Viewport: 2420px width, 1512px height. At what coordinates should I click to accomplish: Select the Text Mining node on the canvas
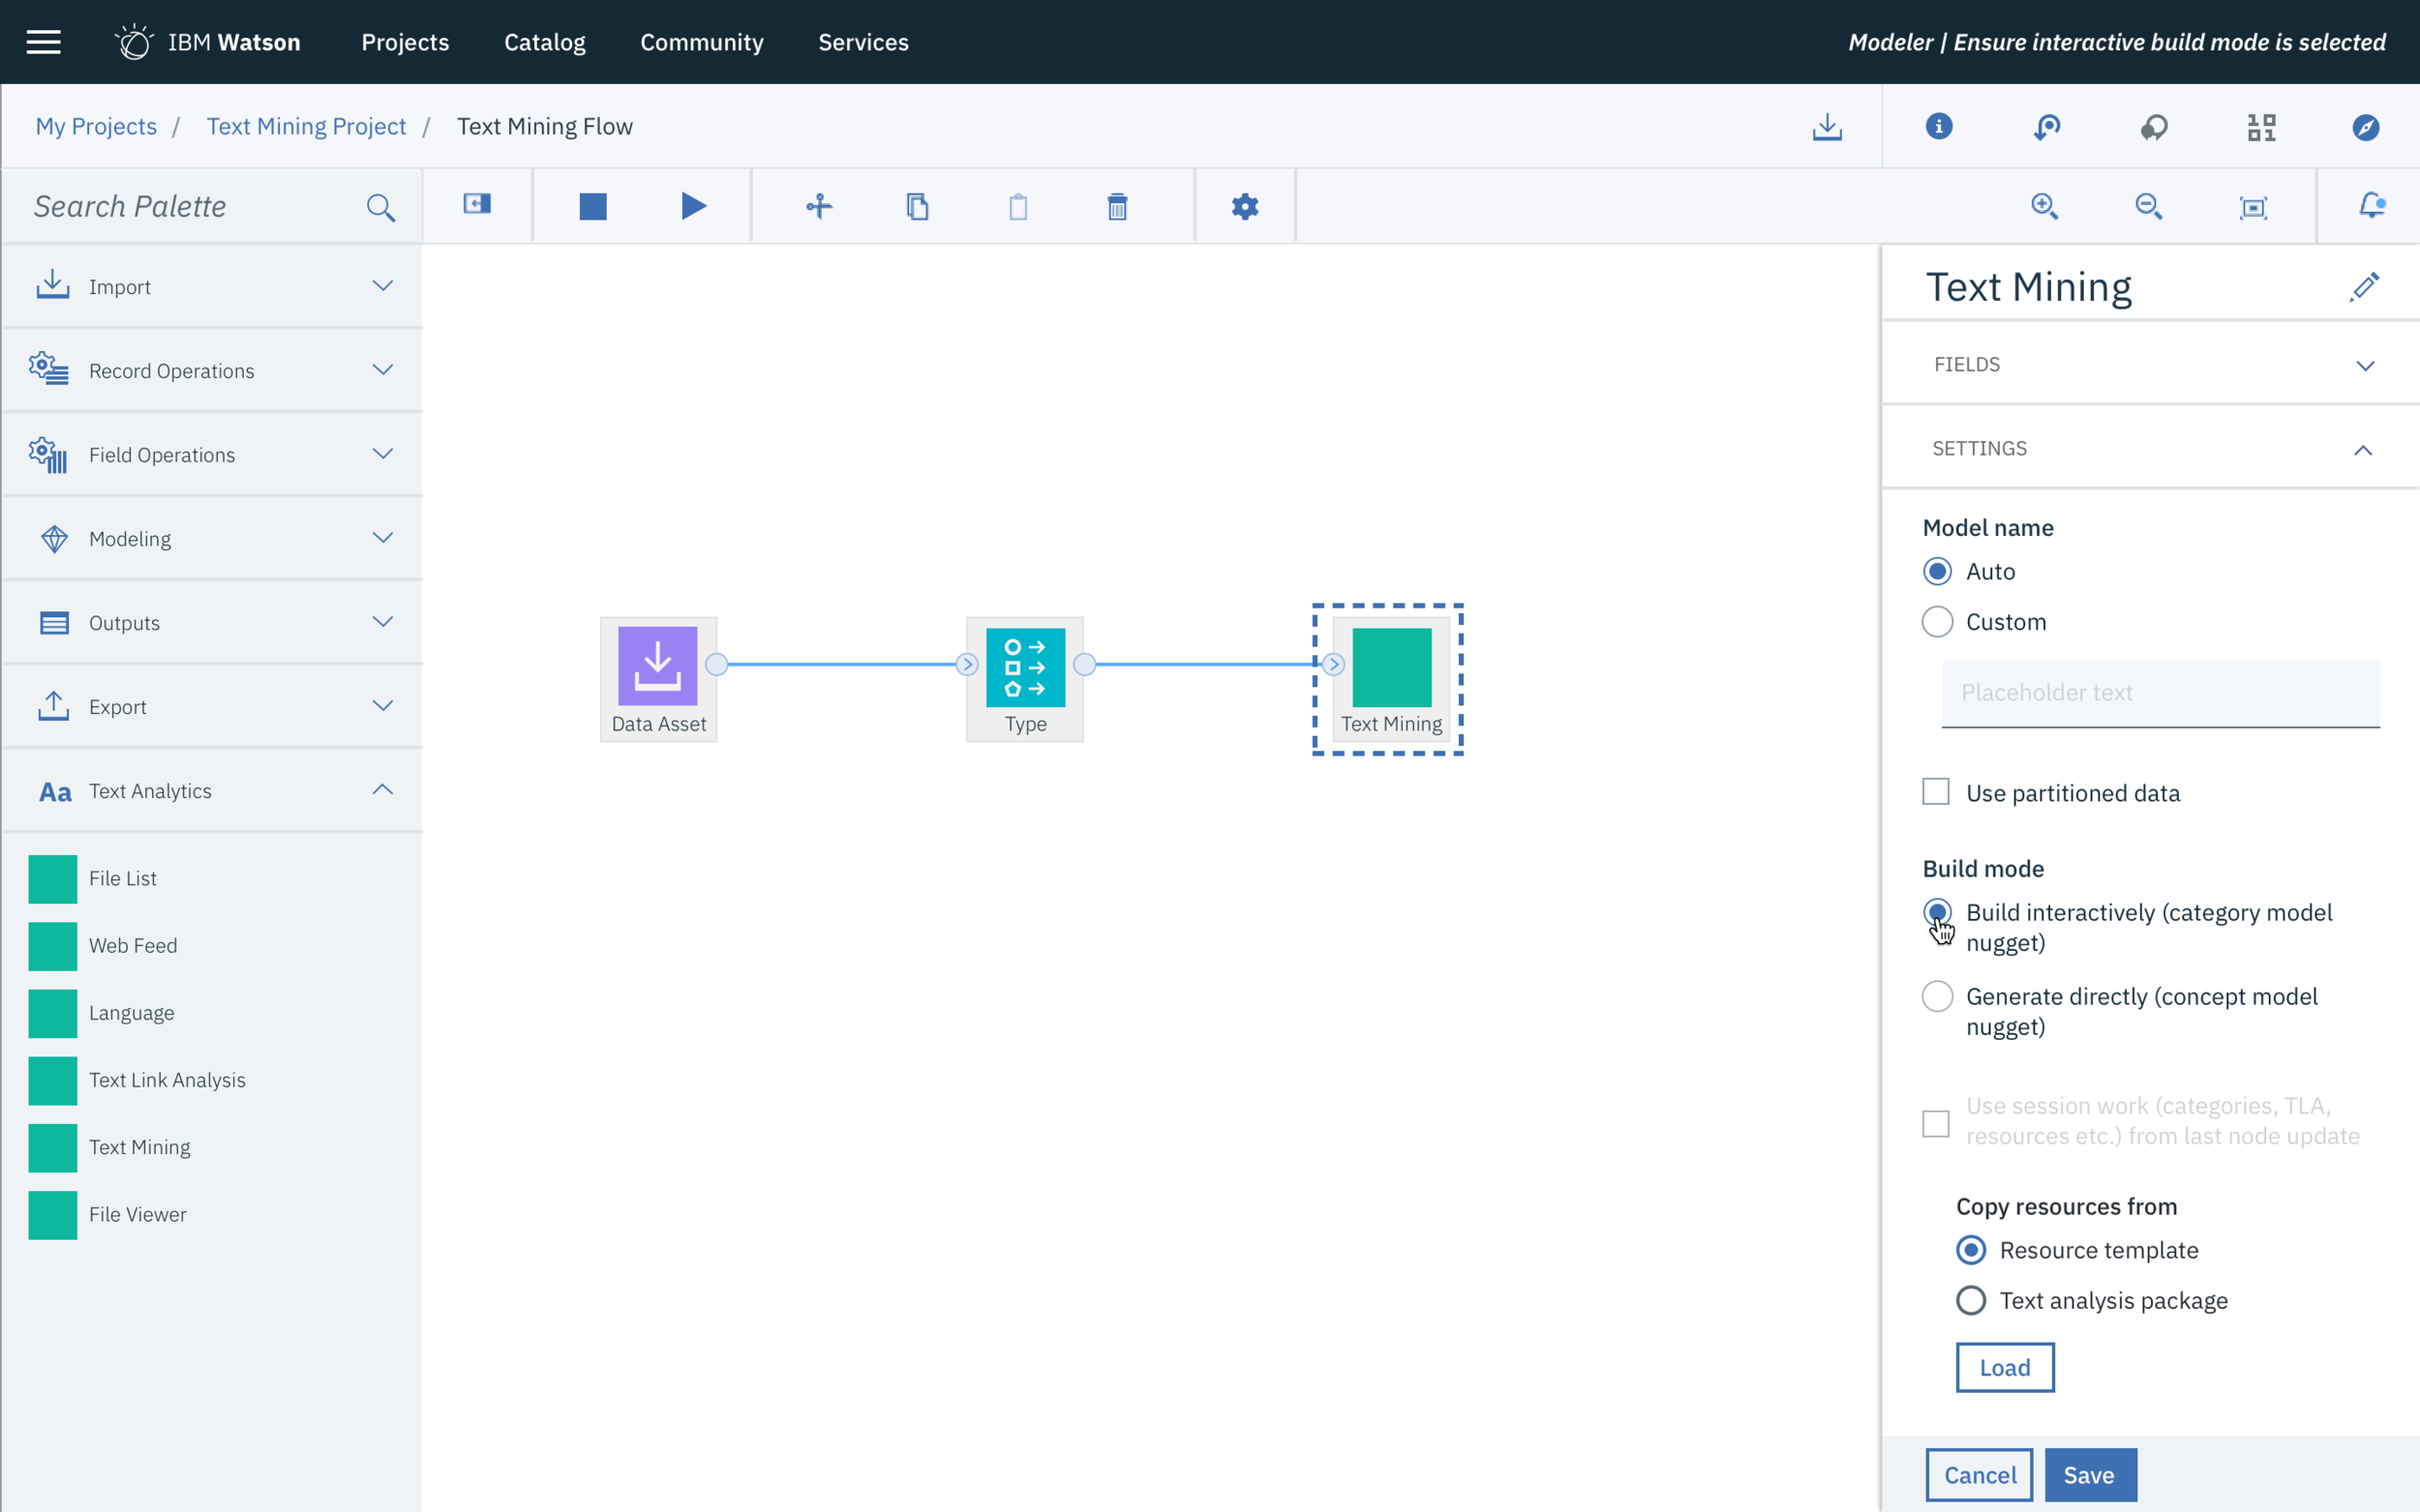tap(1391, 679)
